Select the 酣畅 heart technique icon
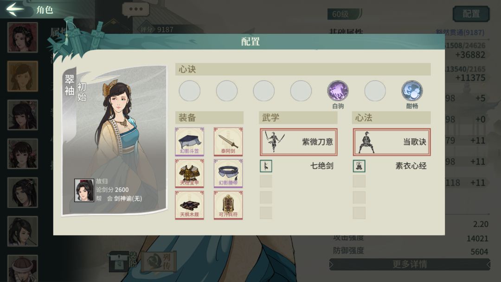 coord(412,91)
